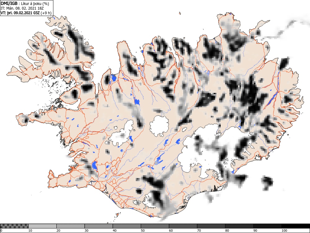Click the legend label 80
Viewport: 310px width, 233px height.
click(x=227, y=231)
